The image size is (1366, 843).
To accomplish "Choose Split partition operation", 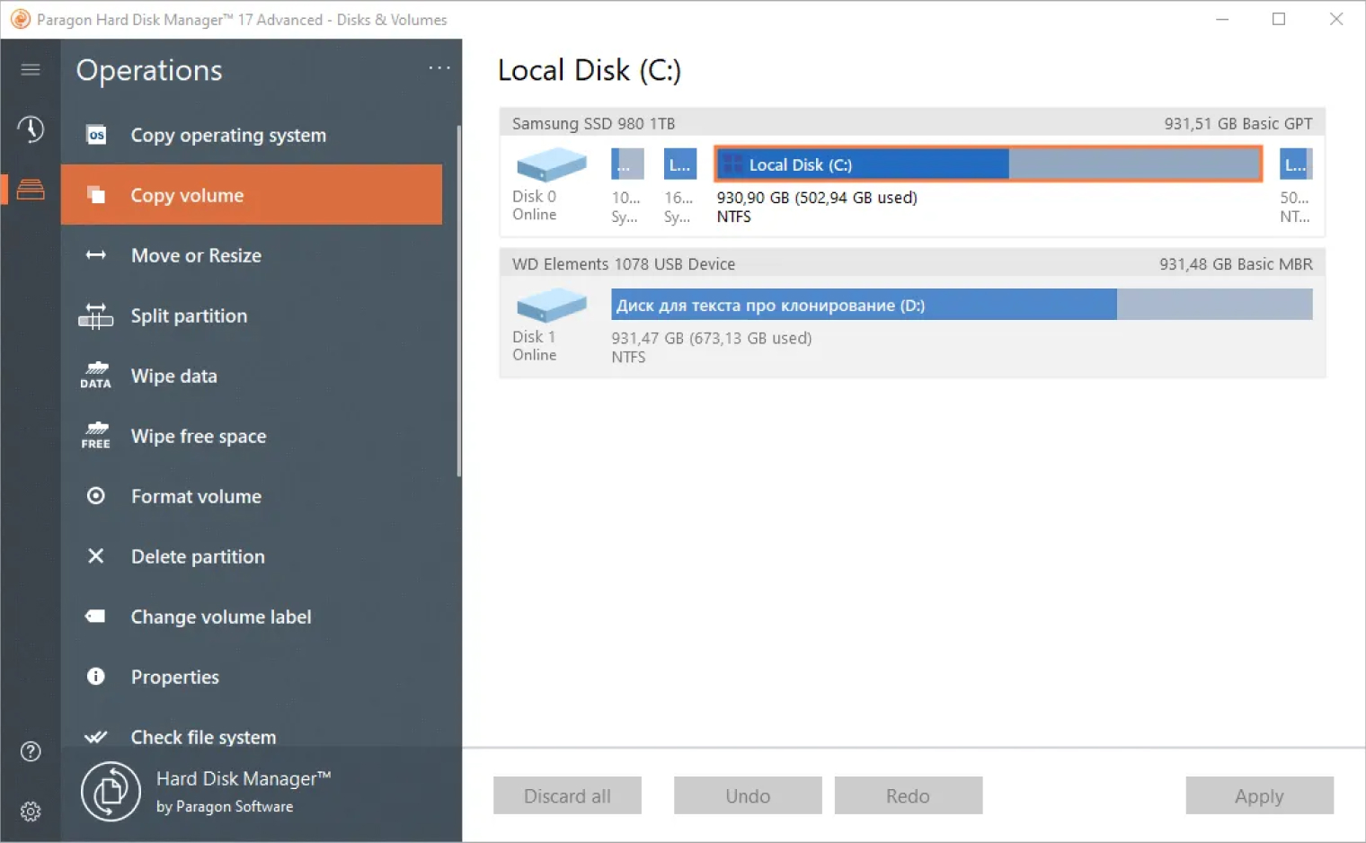I will tap(252, 315).
